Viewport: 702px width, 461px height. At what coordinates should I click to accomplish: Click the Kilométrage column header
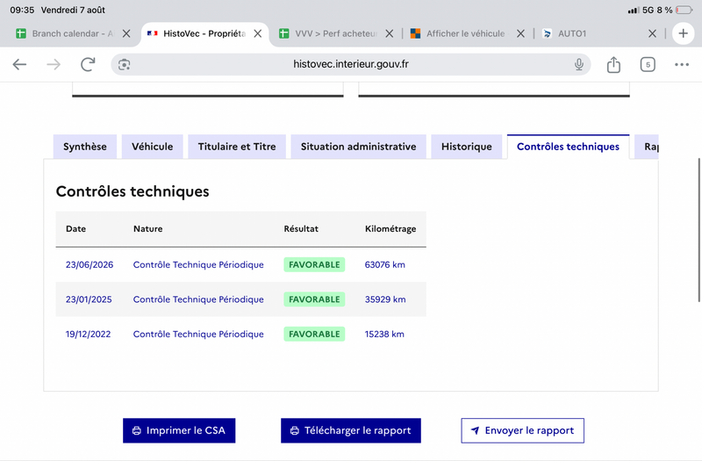coord(390,229)
